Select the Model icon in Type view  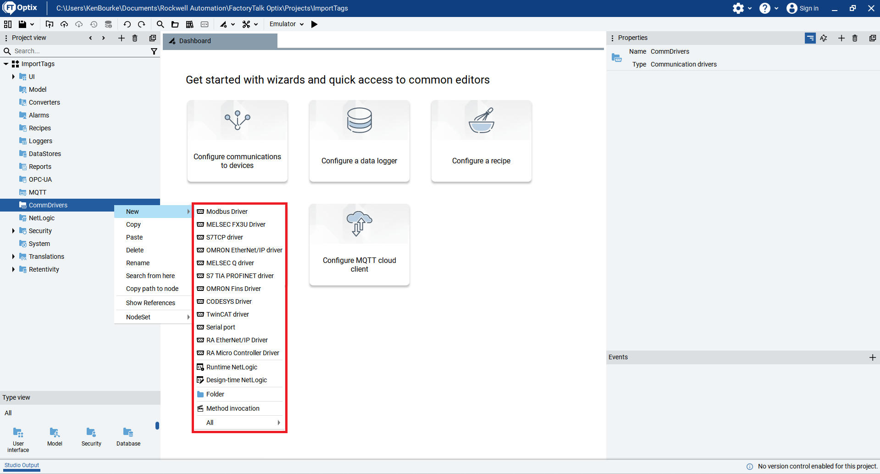tap(55, 437)
